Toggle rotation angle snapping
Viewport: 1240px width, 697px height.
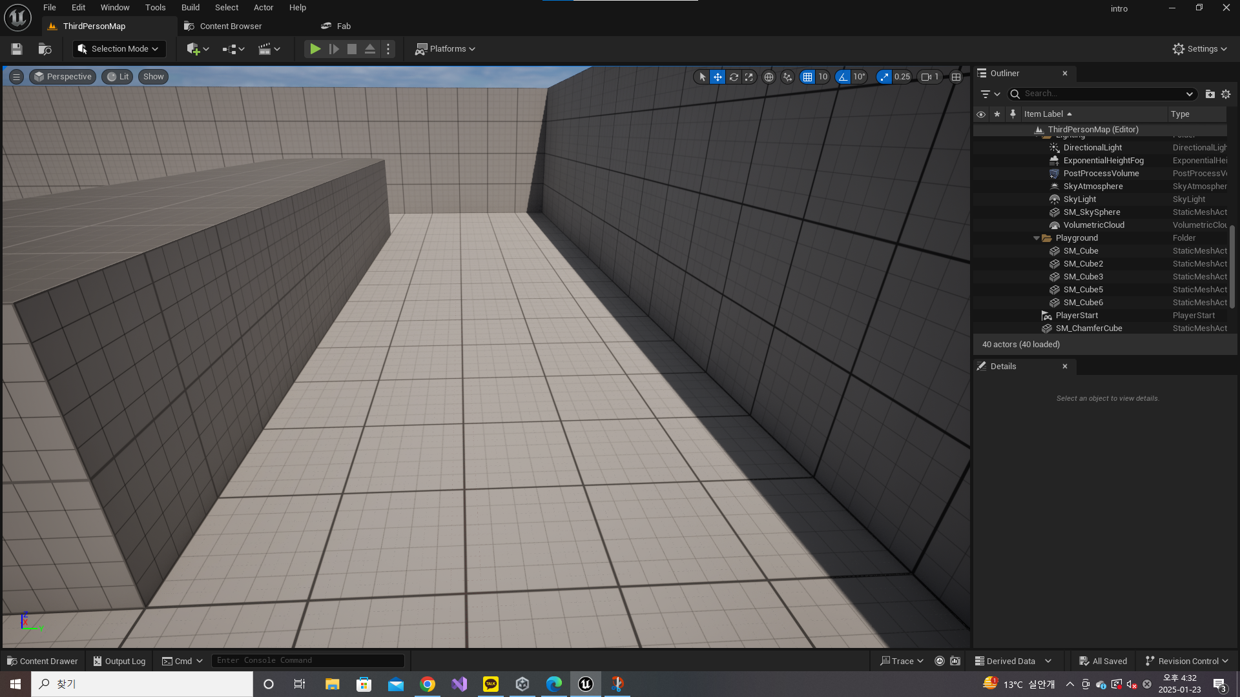click(843, 77)
